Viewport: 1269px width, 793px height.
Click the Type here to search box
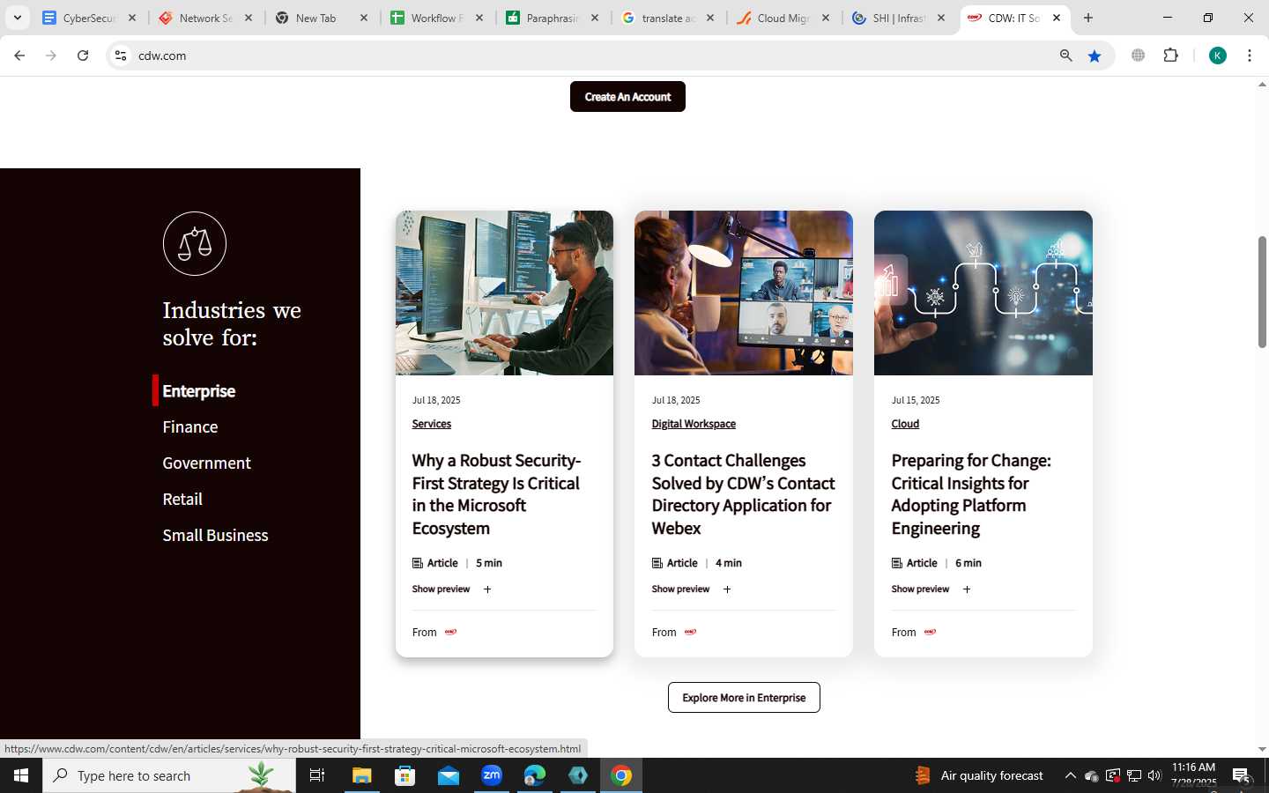(169, 775)
